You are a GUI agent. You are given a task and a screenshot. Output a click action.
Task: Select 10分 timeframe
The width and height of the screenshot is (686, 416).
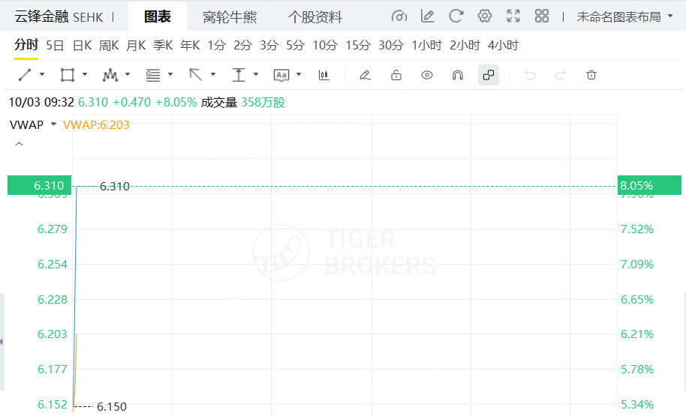[x=325, y=45]
